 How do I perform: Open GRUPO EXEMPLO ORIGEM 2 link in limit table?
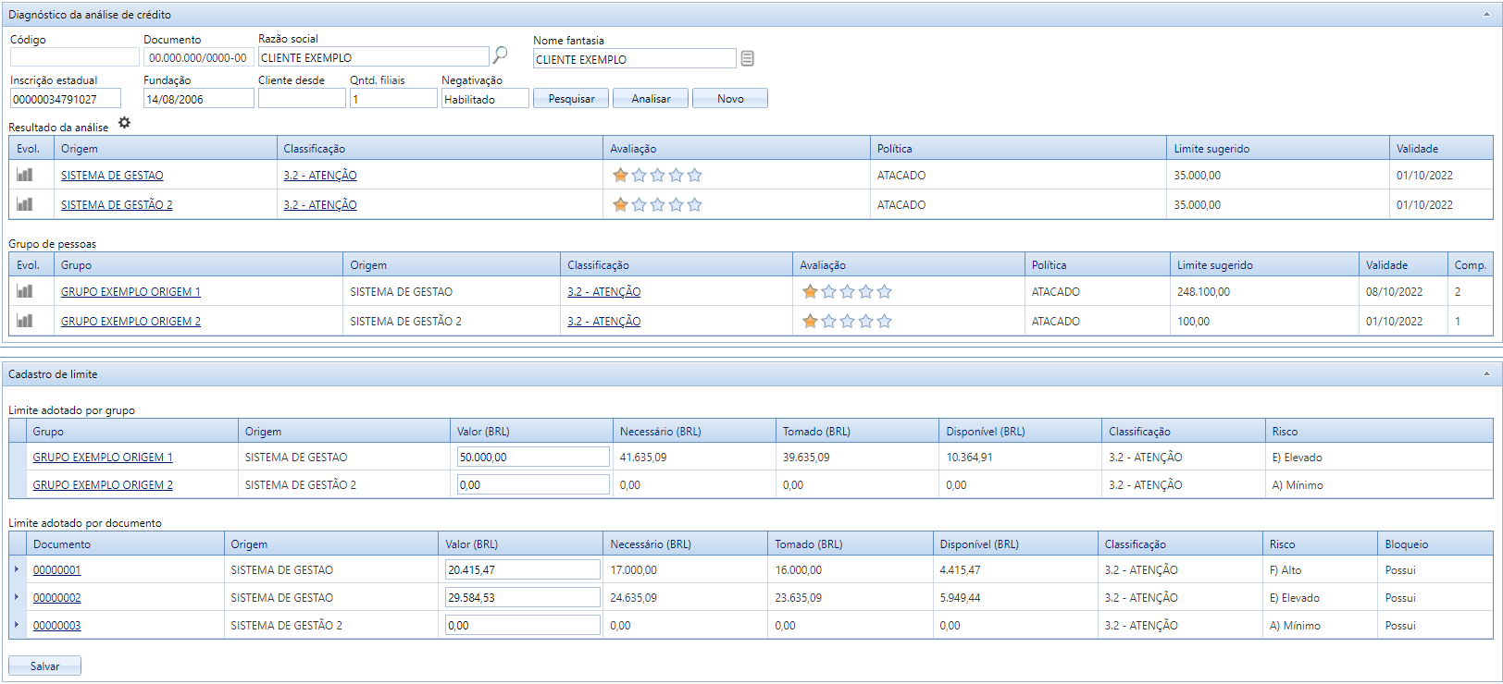click(x=103, y=485)
